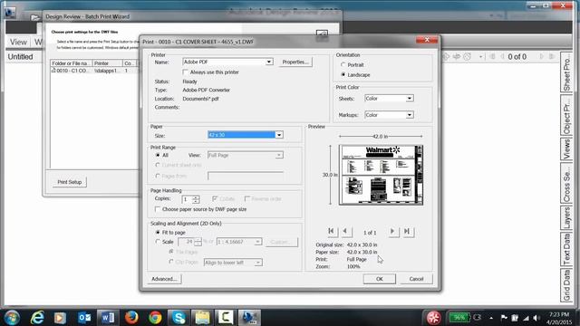580x326 pixels.
Task: Open the Grid Data side tab
Action: point(566,284)
